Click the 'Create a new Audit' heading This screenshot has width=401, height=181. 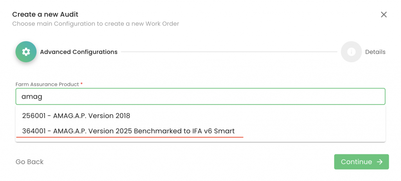pyautogui.click(x=45, y=14)
